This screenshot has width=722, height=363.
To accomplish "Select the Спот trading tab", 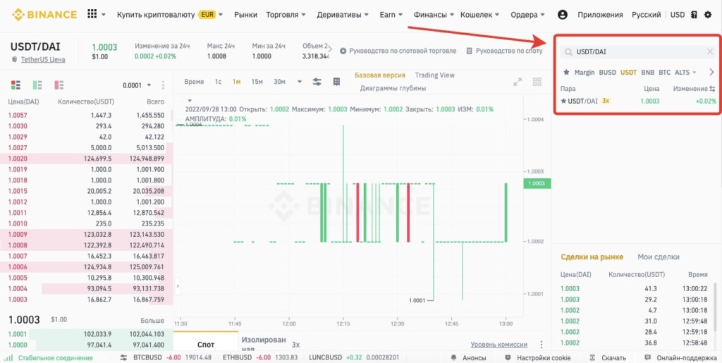I will pos(206,345).
